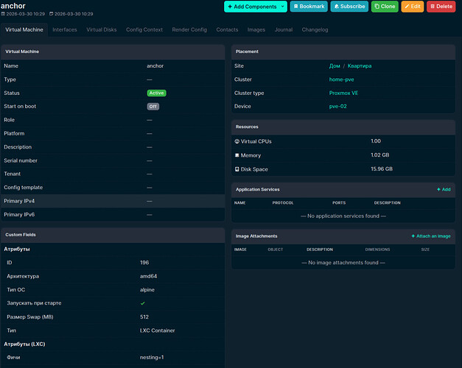
Task: Click the DIMENSIONS column header
Action: [x=377, y=250]
